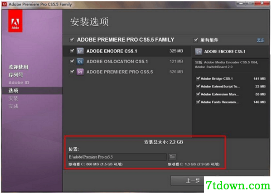Select ADOBE ENCORE CS5.1 row text
This screenshot has height=194, width=272.
click(112, 51)
